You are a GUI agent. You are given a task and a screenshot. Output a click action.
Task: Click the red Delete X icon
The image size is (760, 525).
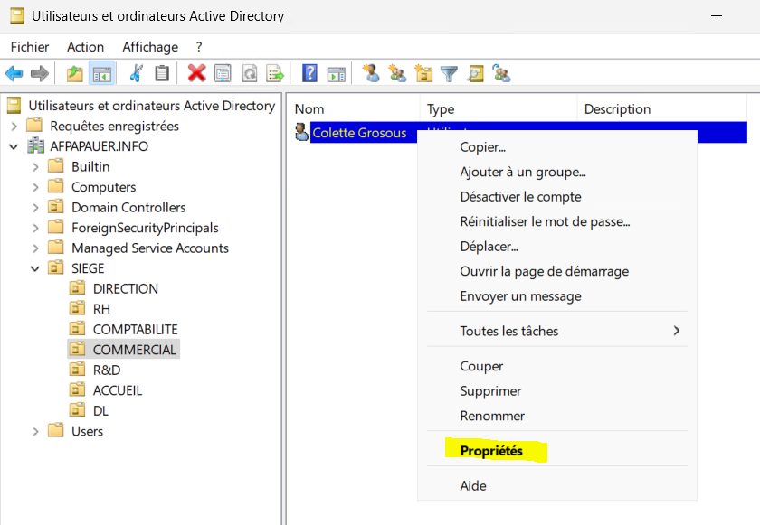coord(196,73)
